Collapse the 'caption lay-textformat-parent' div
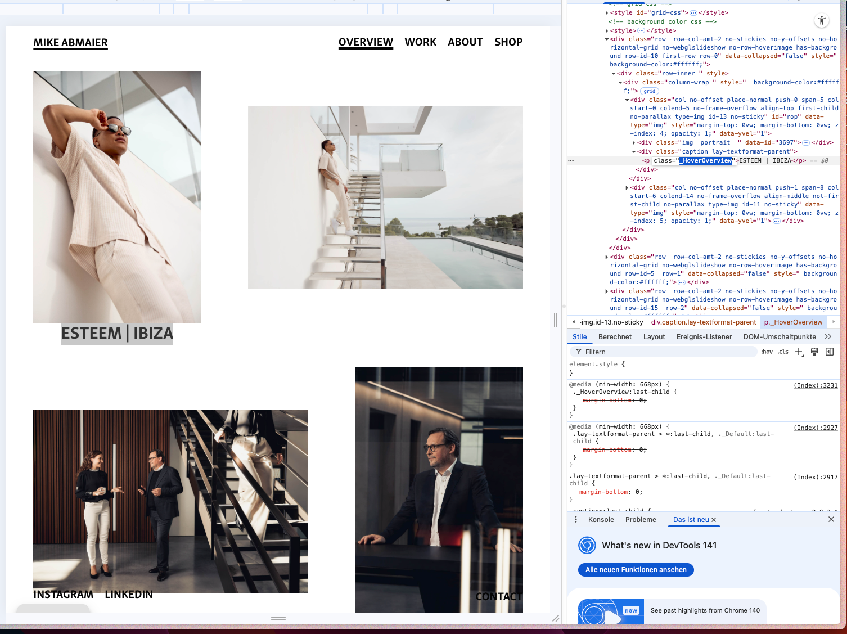 tap(634, 152)
